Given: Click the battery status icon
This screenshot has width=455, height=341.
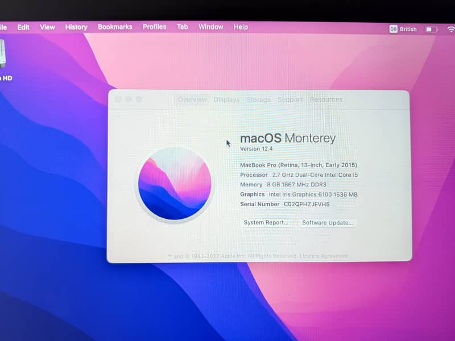Looking at the screenshot, I should click(432, 29).
